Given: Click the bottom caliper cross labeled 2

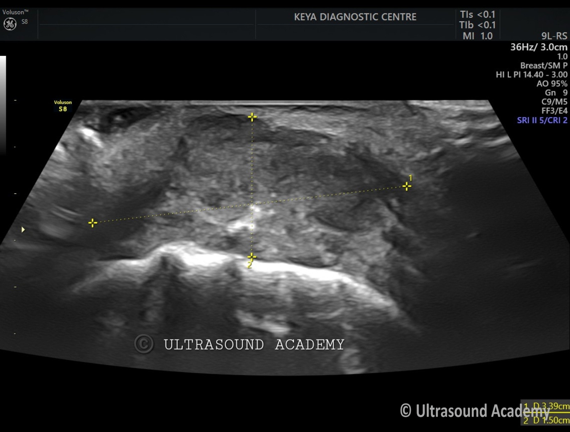Looking at the screenshot, I should coord(252,257).
